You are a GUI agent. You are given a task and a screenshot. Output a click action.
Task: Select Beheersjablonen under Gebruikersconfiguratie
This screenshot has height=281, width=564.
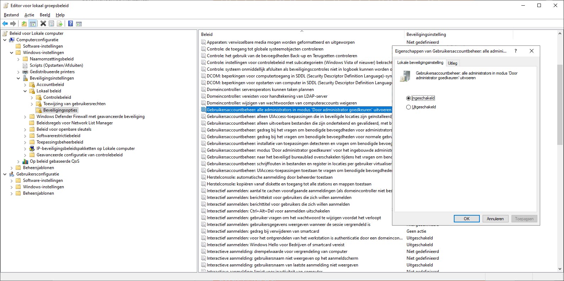point(38,193)
